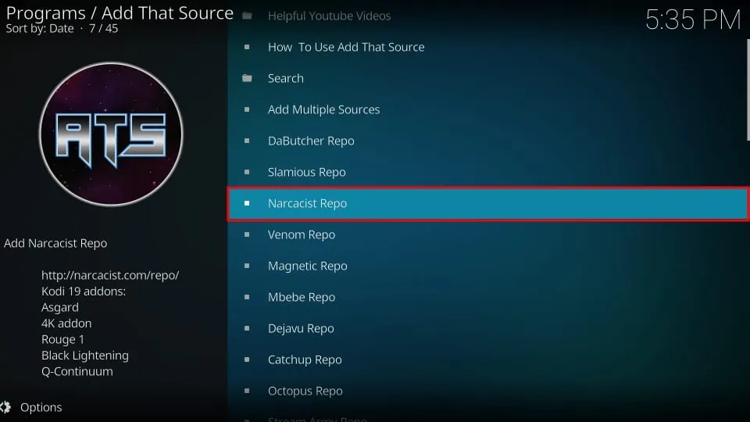Select the highlighted Narcacist Repo row
The height and width of the screenshot is (422, 750).
tap(487, 203)
